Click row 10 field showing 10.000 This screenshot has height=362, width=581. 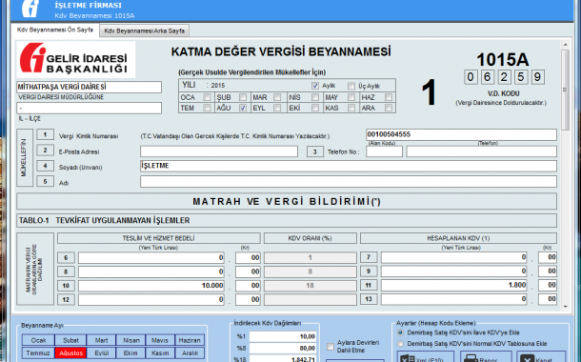151,286
